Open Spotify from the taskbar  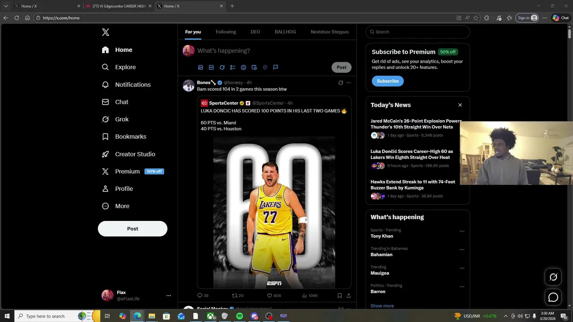(239, 316)
